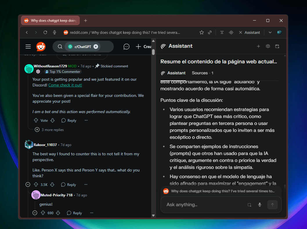
Task: Downvote Muted-Priority-718's 'genius!' comment
Action: tap(58, 213)
